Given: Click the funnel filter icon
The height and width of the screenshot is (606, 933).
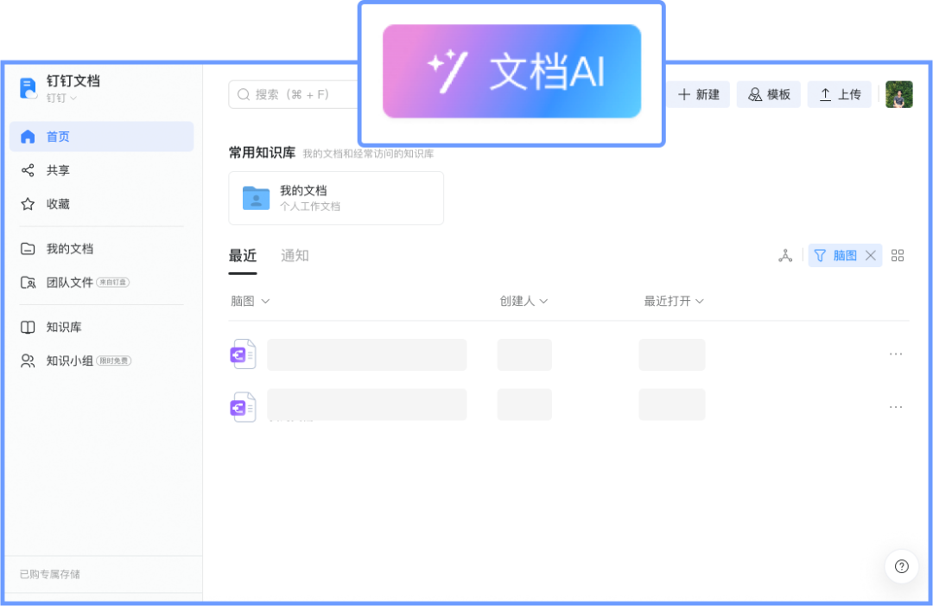Looking at the screenshot, I should tap(820, 256).
